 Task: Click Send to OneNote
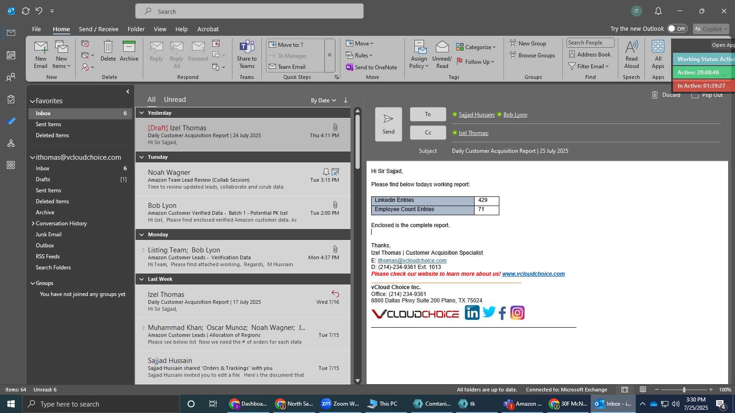[x=372, y=67]
